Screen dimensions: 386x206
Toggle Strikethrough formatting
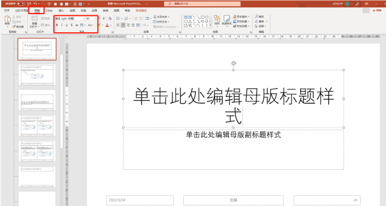(77, 25)
